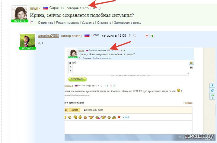Click the Редактировать link
This screenshot has height=143, width=217.
pyautogui.click(x=67, y=23)
